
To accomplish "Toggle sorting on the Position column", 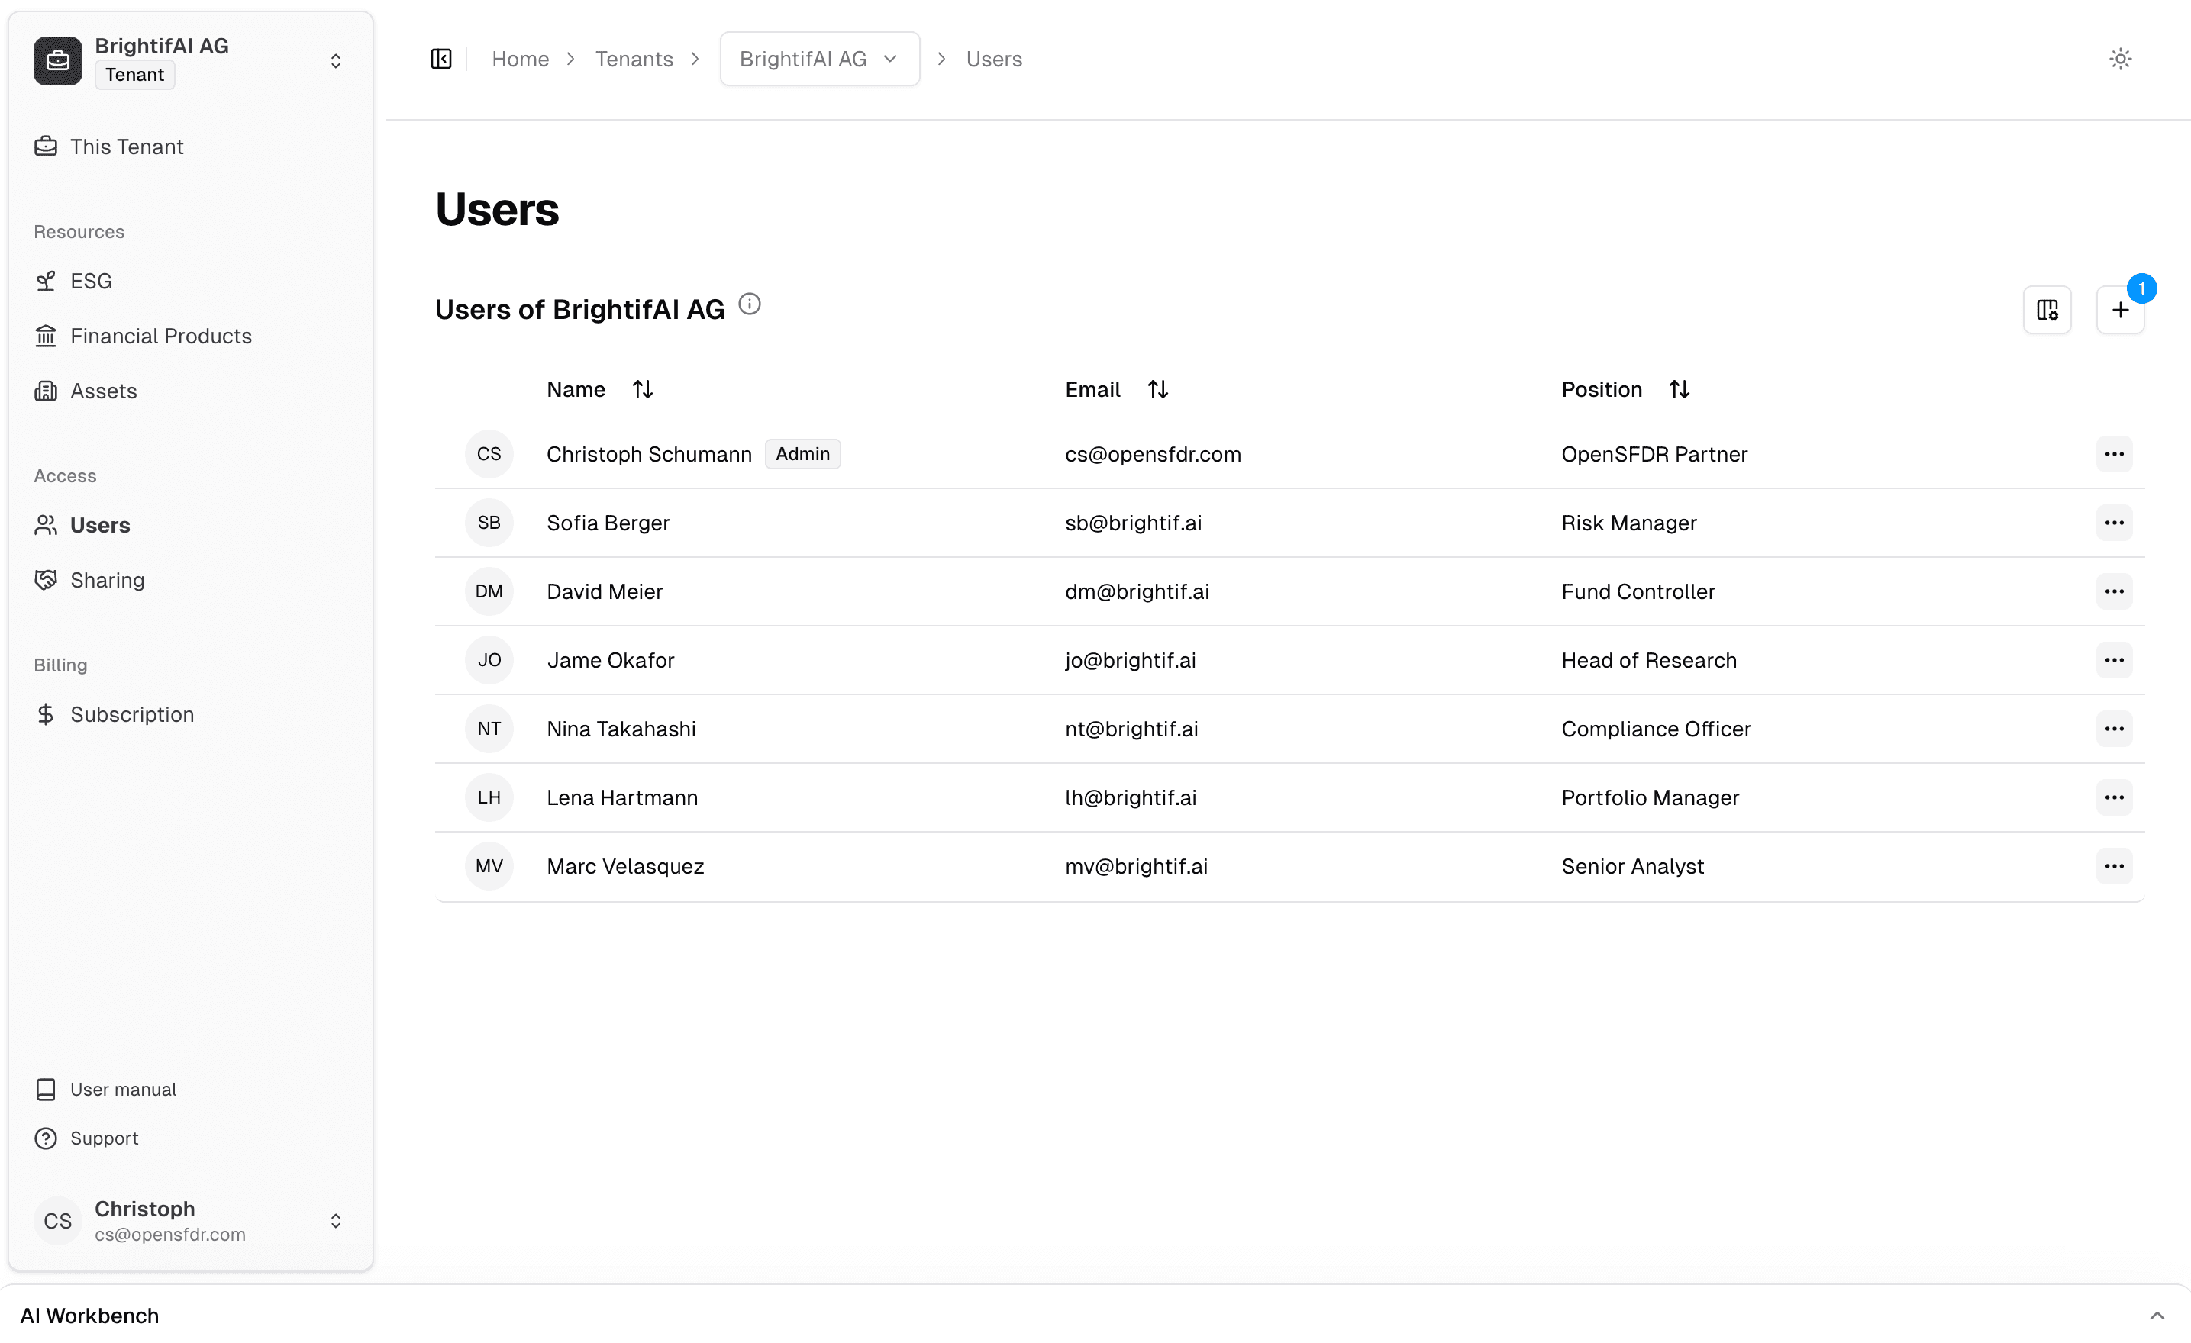I will coord(1679,388).
